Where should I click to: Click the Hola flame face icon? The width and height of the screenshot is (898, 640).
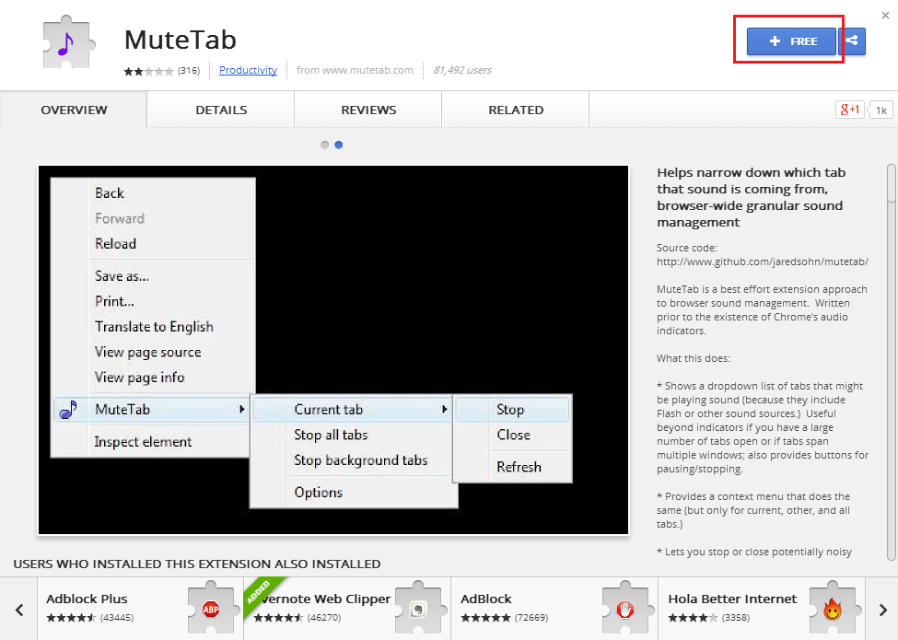832,609
